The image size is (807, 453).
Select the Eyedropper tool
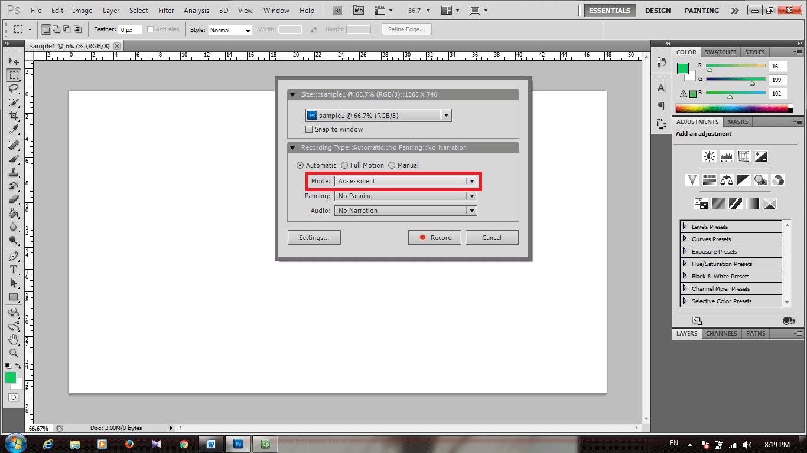point(14,129)
